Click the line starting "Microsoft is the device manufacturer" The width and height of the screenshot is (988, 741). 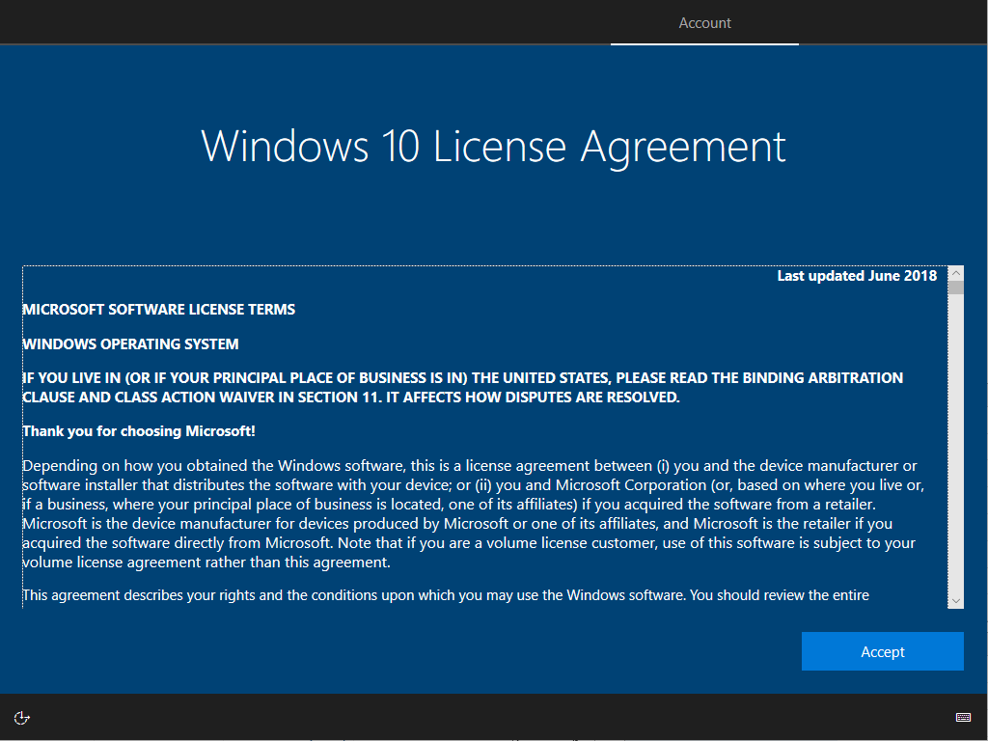click(x=456, y=524)
